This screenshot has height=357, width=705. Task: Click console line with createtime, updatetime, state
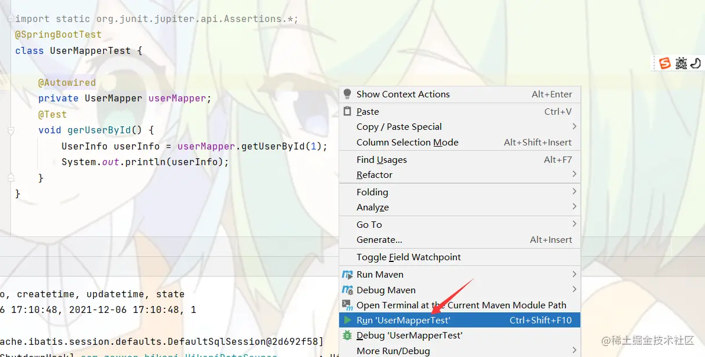(92, 294)
